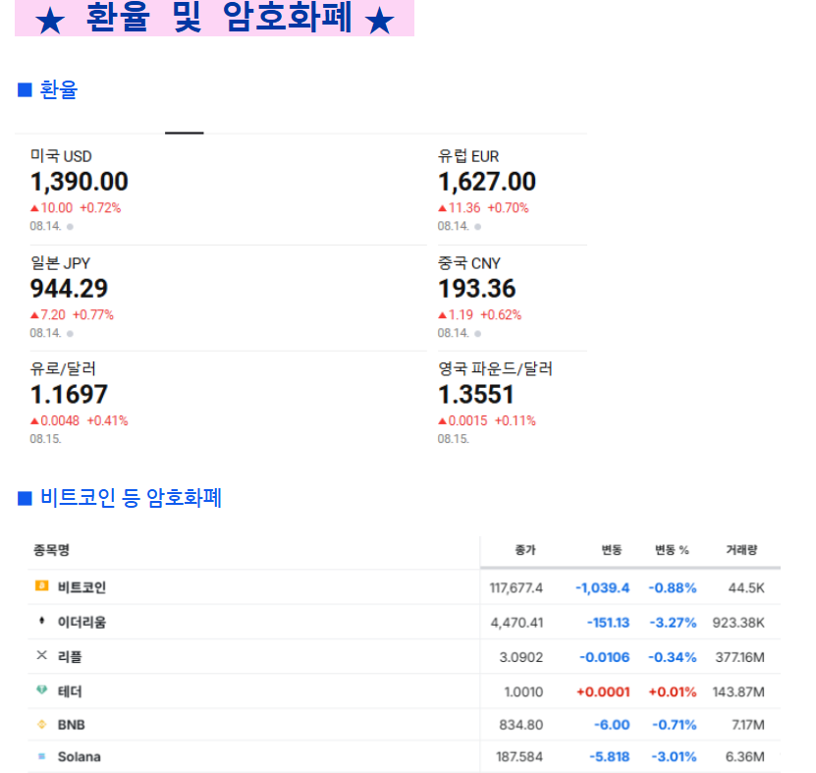
Task: Select the 테더 row name
Action: (x=70, y=691)
